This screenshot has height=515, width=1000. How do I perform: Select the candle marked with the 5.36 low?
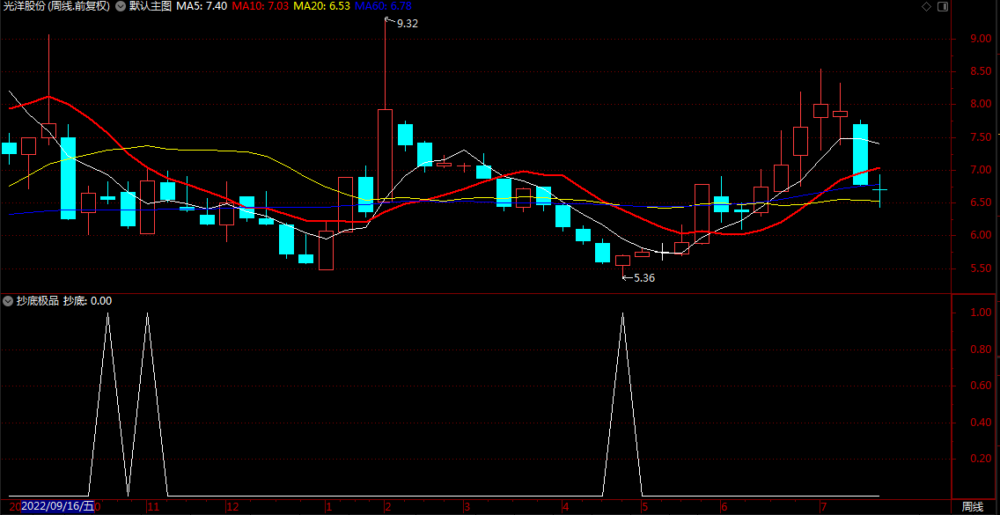(x=622, y=261)
